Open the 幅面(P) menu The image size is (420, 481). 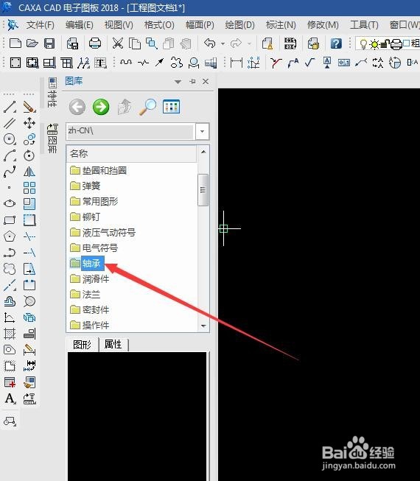[200, 25]
